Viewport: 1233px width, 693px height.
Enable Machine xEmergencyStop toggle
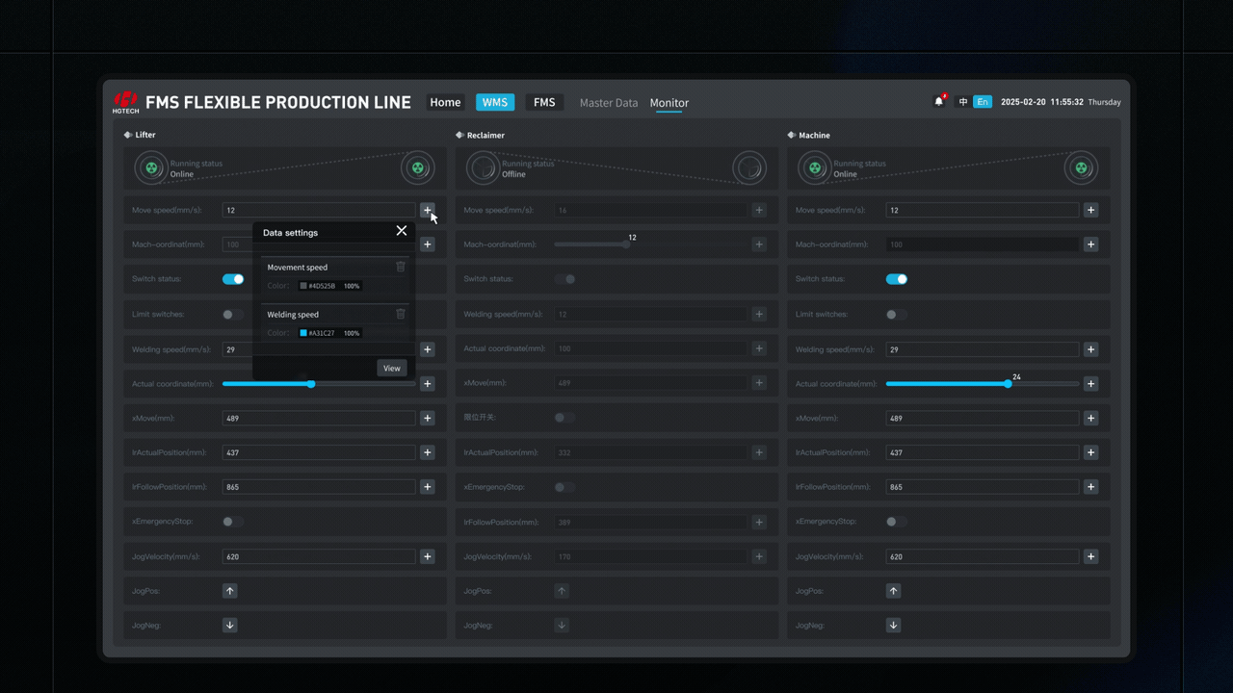pos(897,522)
